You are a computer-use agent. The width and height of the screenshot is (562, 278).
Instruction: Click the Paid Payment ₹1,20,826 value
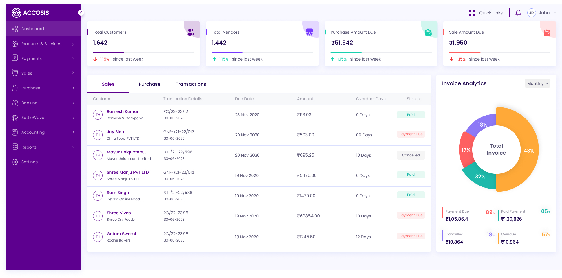tap(512, 219)
